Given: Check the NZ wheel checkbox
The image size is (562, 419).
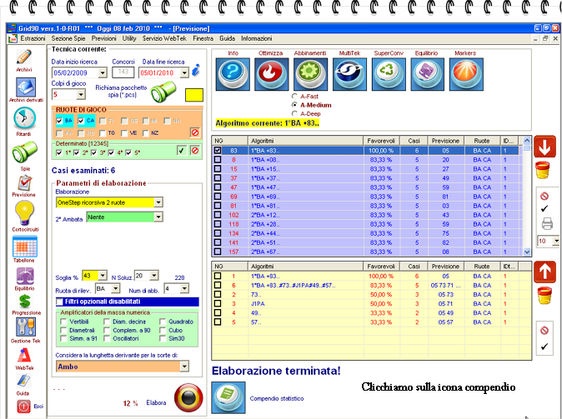Looking at the screenshot, I should pos(146,133).
